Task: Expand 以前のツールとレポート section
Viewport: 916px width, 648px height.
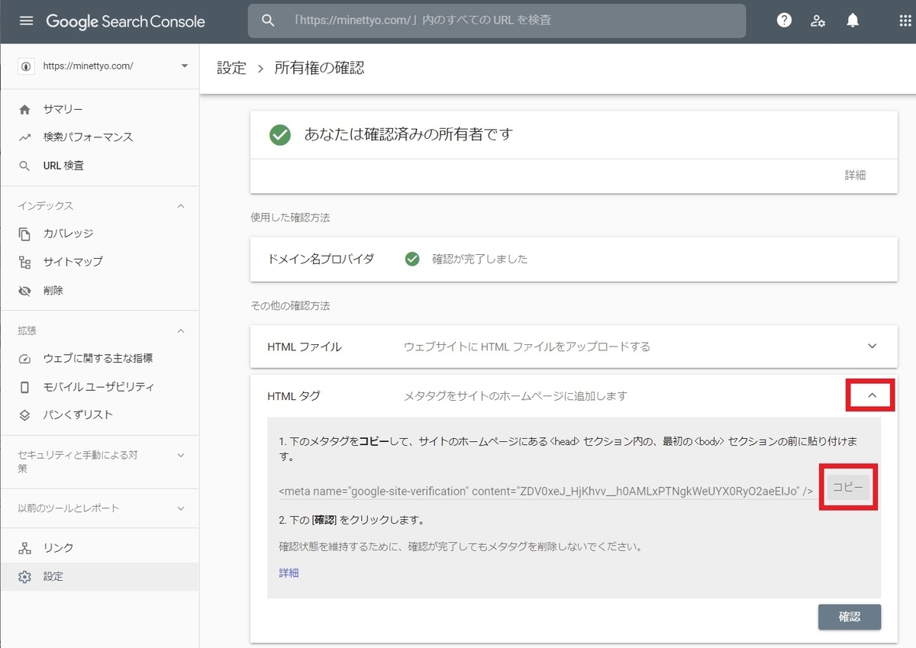Action: (181, 508)
